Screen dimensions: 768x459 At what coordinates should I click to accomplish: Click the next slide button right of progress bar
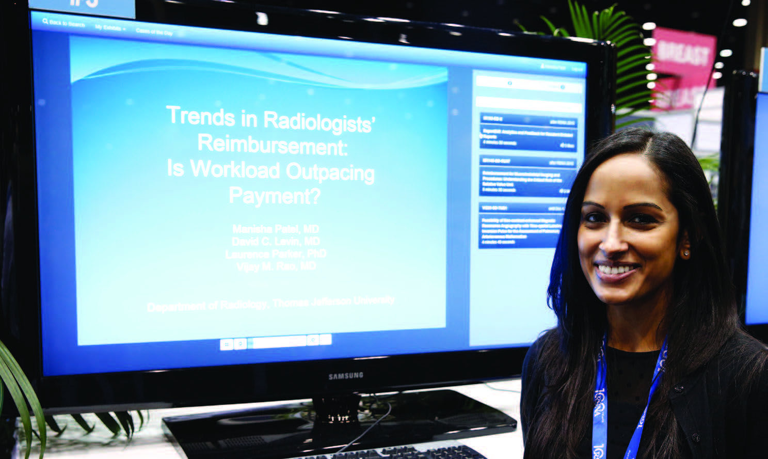(x=313, y=340)
